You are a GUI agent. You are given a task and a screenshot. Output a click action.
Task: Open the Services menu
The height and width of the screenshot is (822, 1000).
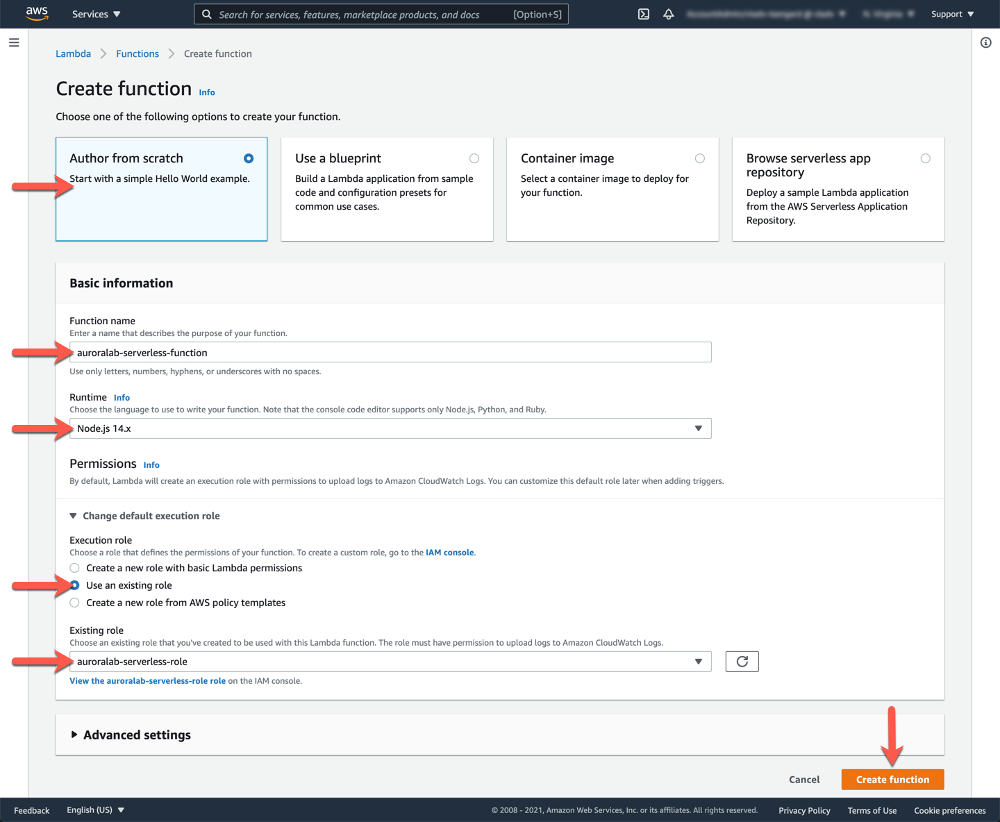pos(96,14)
